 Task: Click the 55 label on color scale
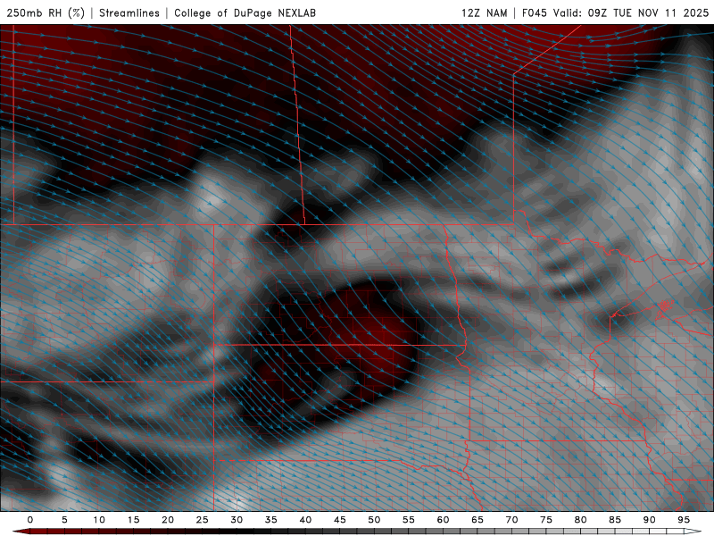point(409,520)
